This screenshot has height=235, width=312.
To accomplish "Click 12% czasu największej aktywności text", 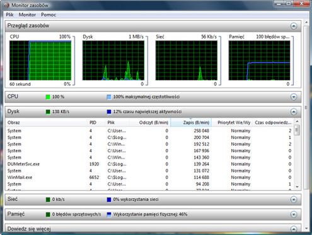I will 147,112.
